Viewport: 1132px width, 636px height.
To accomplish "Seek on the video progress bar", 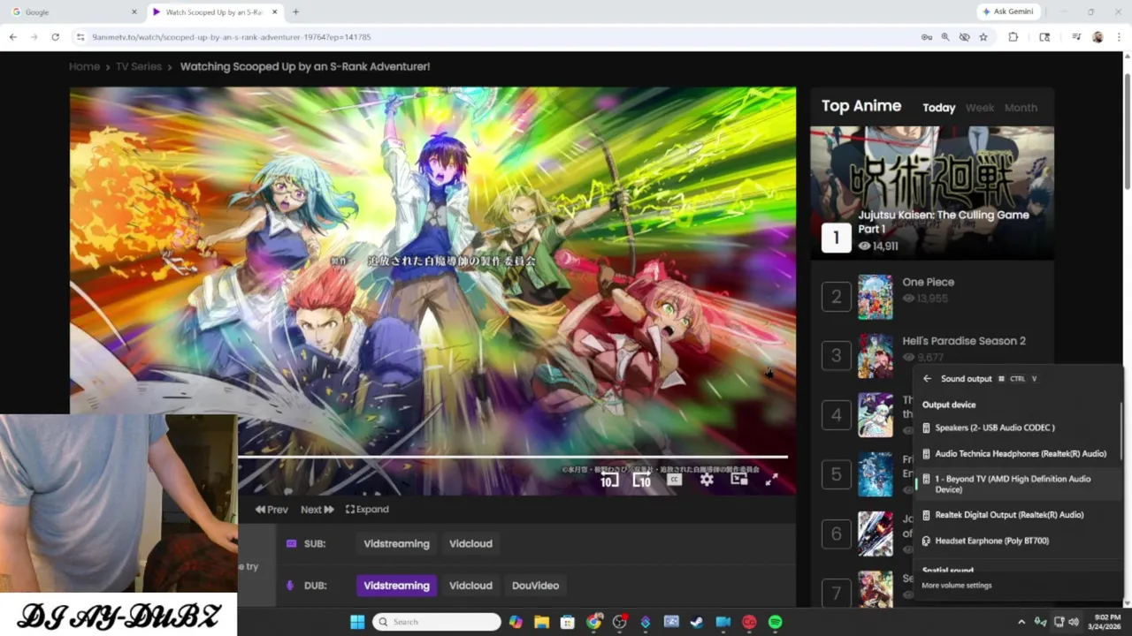I will point(513,457).
